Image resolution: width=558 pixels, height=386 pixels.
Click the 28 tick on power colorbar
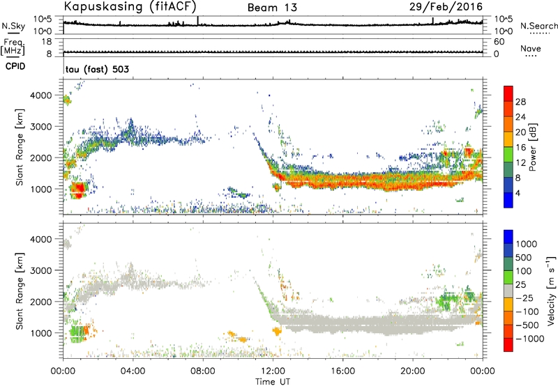pos(520,102)
